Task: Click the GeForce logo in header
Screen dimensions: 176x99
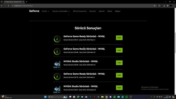Action: [34, 11]
